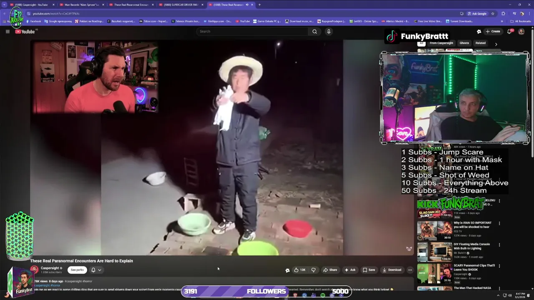Viewport: 534px width, 300px height.
Task: Click the Create button
Action: point(493,31)
